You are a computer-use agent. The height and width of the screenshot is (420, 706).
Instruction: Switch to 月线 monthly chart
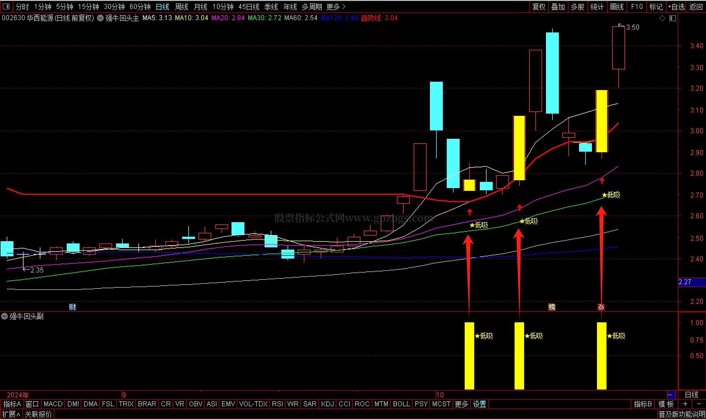[201, 6]
